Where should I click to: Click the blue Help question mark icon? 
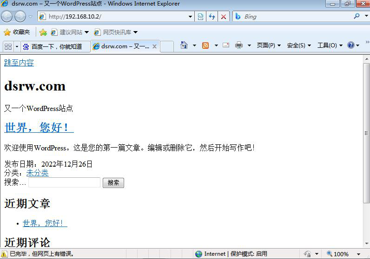[x=351, y=45]
